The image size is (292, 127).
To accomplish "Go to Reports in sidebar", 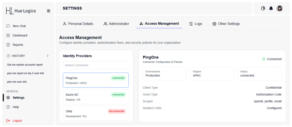I will pyautogui.click(x=18, y=45).
